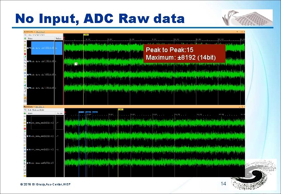This screenshot has height=194, width=281.
Task: Click go-to-start blue icon in upper Waveform toolbar
Action: tap(25, 73)
